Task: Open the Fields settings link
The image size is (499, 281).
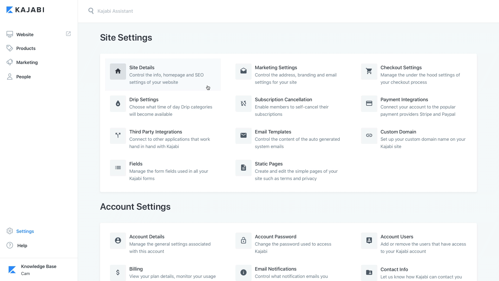Action: 136,164
